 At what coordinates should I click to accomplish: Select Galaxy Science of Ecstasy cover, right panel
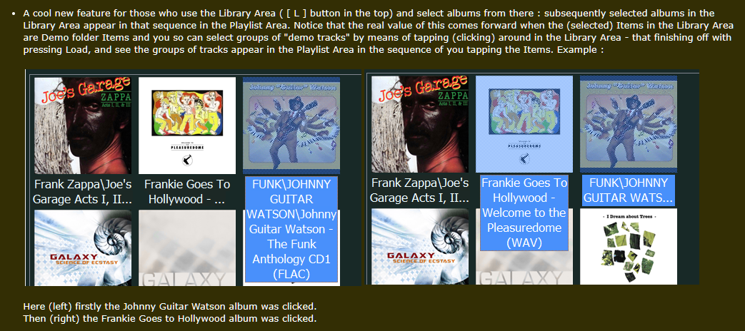420,247
